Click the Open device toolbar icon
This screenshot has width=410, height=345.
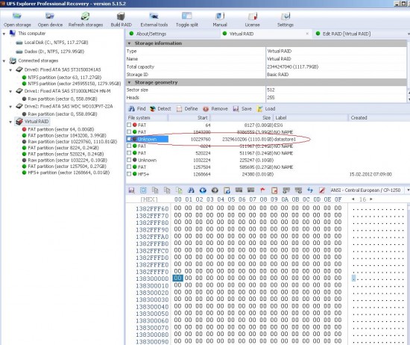(x=50, y=16)
